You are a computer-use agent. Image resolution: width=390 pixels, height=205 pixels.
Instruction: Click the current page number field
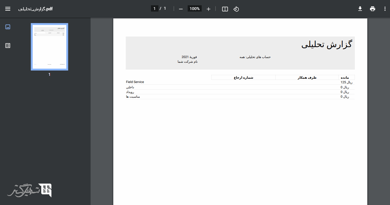coord(155,9)
